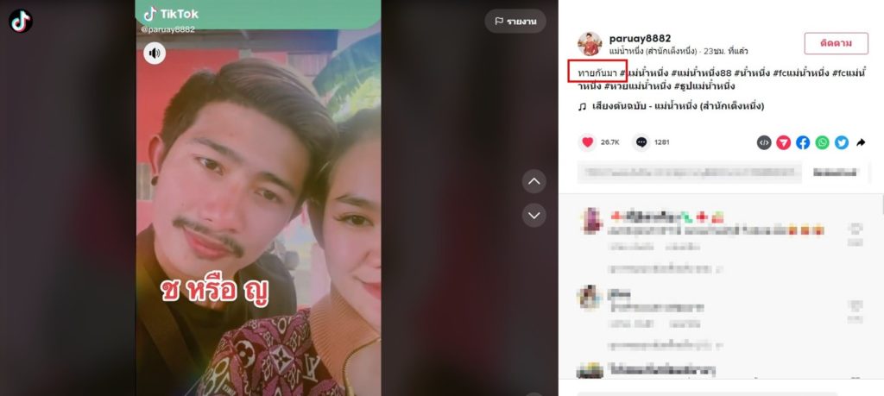Go to next video with down chevron

534,215
